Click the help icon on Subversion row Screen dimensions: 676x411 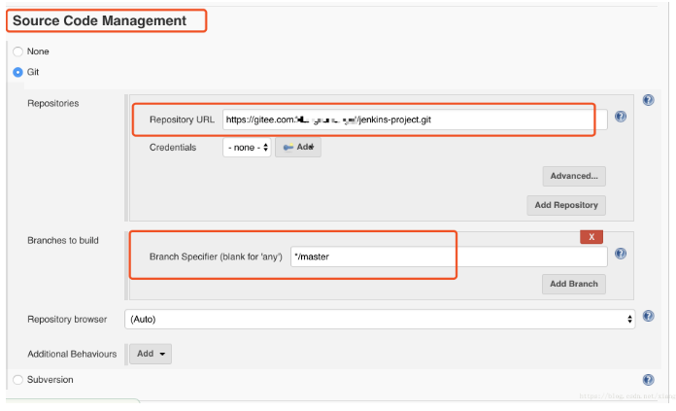648,380
